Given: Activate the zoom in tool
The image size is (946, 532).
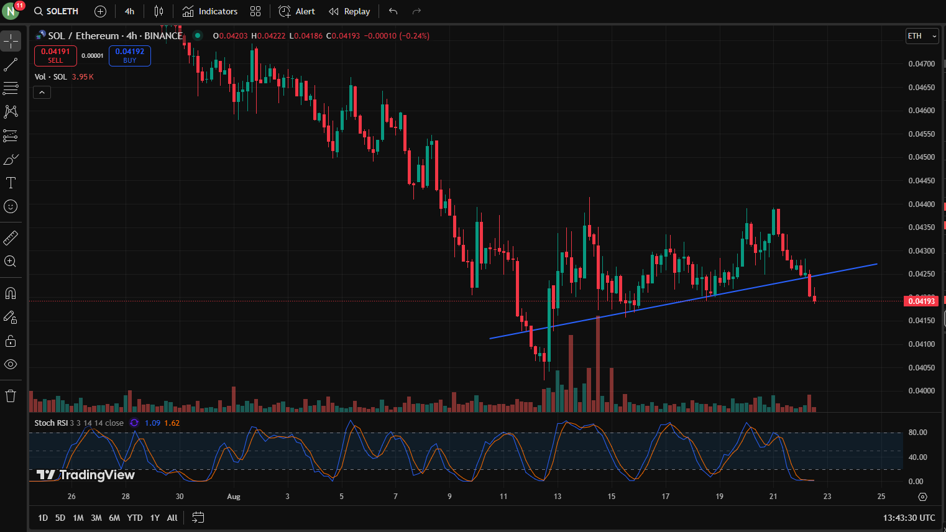Looking at the screenshot, I should [x=11, y=262].
